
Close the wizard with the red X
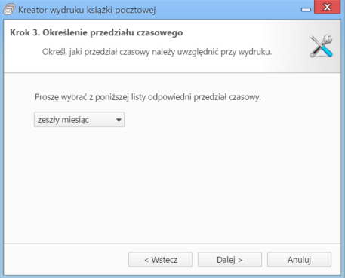327,7
